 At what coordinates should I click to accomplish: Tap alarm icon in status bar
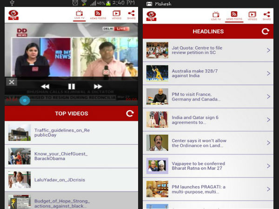75,3
